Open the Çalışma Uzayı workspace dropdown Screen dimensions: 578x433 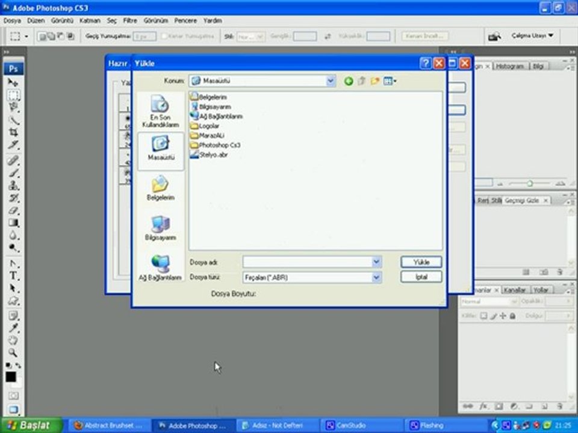tap(532, 36)
